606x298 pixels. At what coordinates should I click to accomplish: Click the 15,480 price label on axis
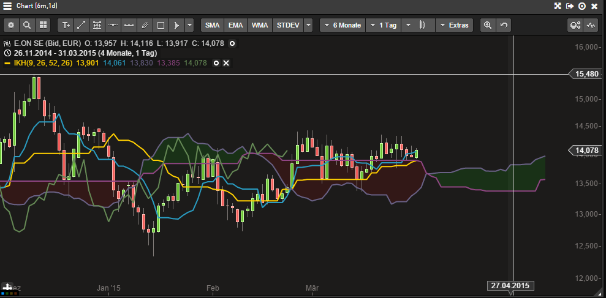tap(585, 73)
